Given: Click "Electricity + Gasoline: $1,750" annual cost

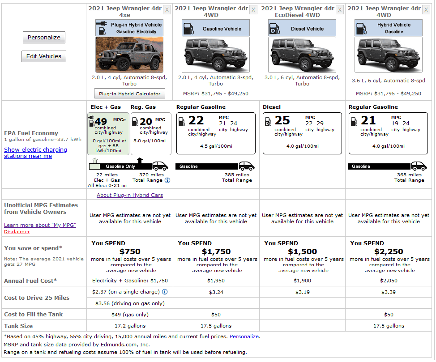Looking at the screenshot, I should (130, 281).
